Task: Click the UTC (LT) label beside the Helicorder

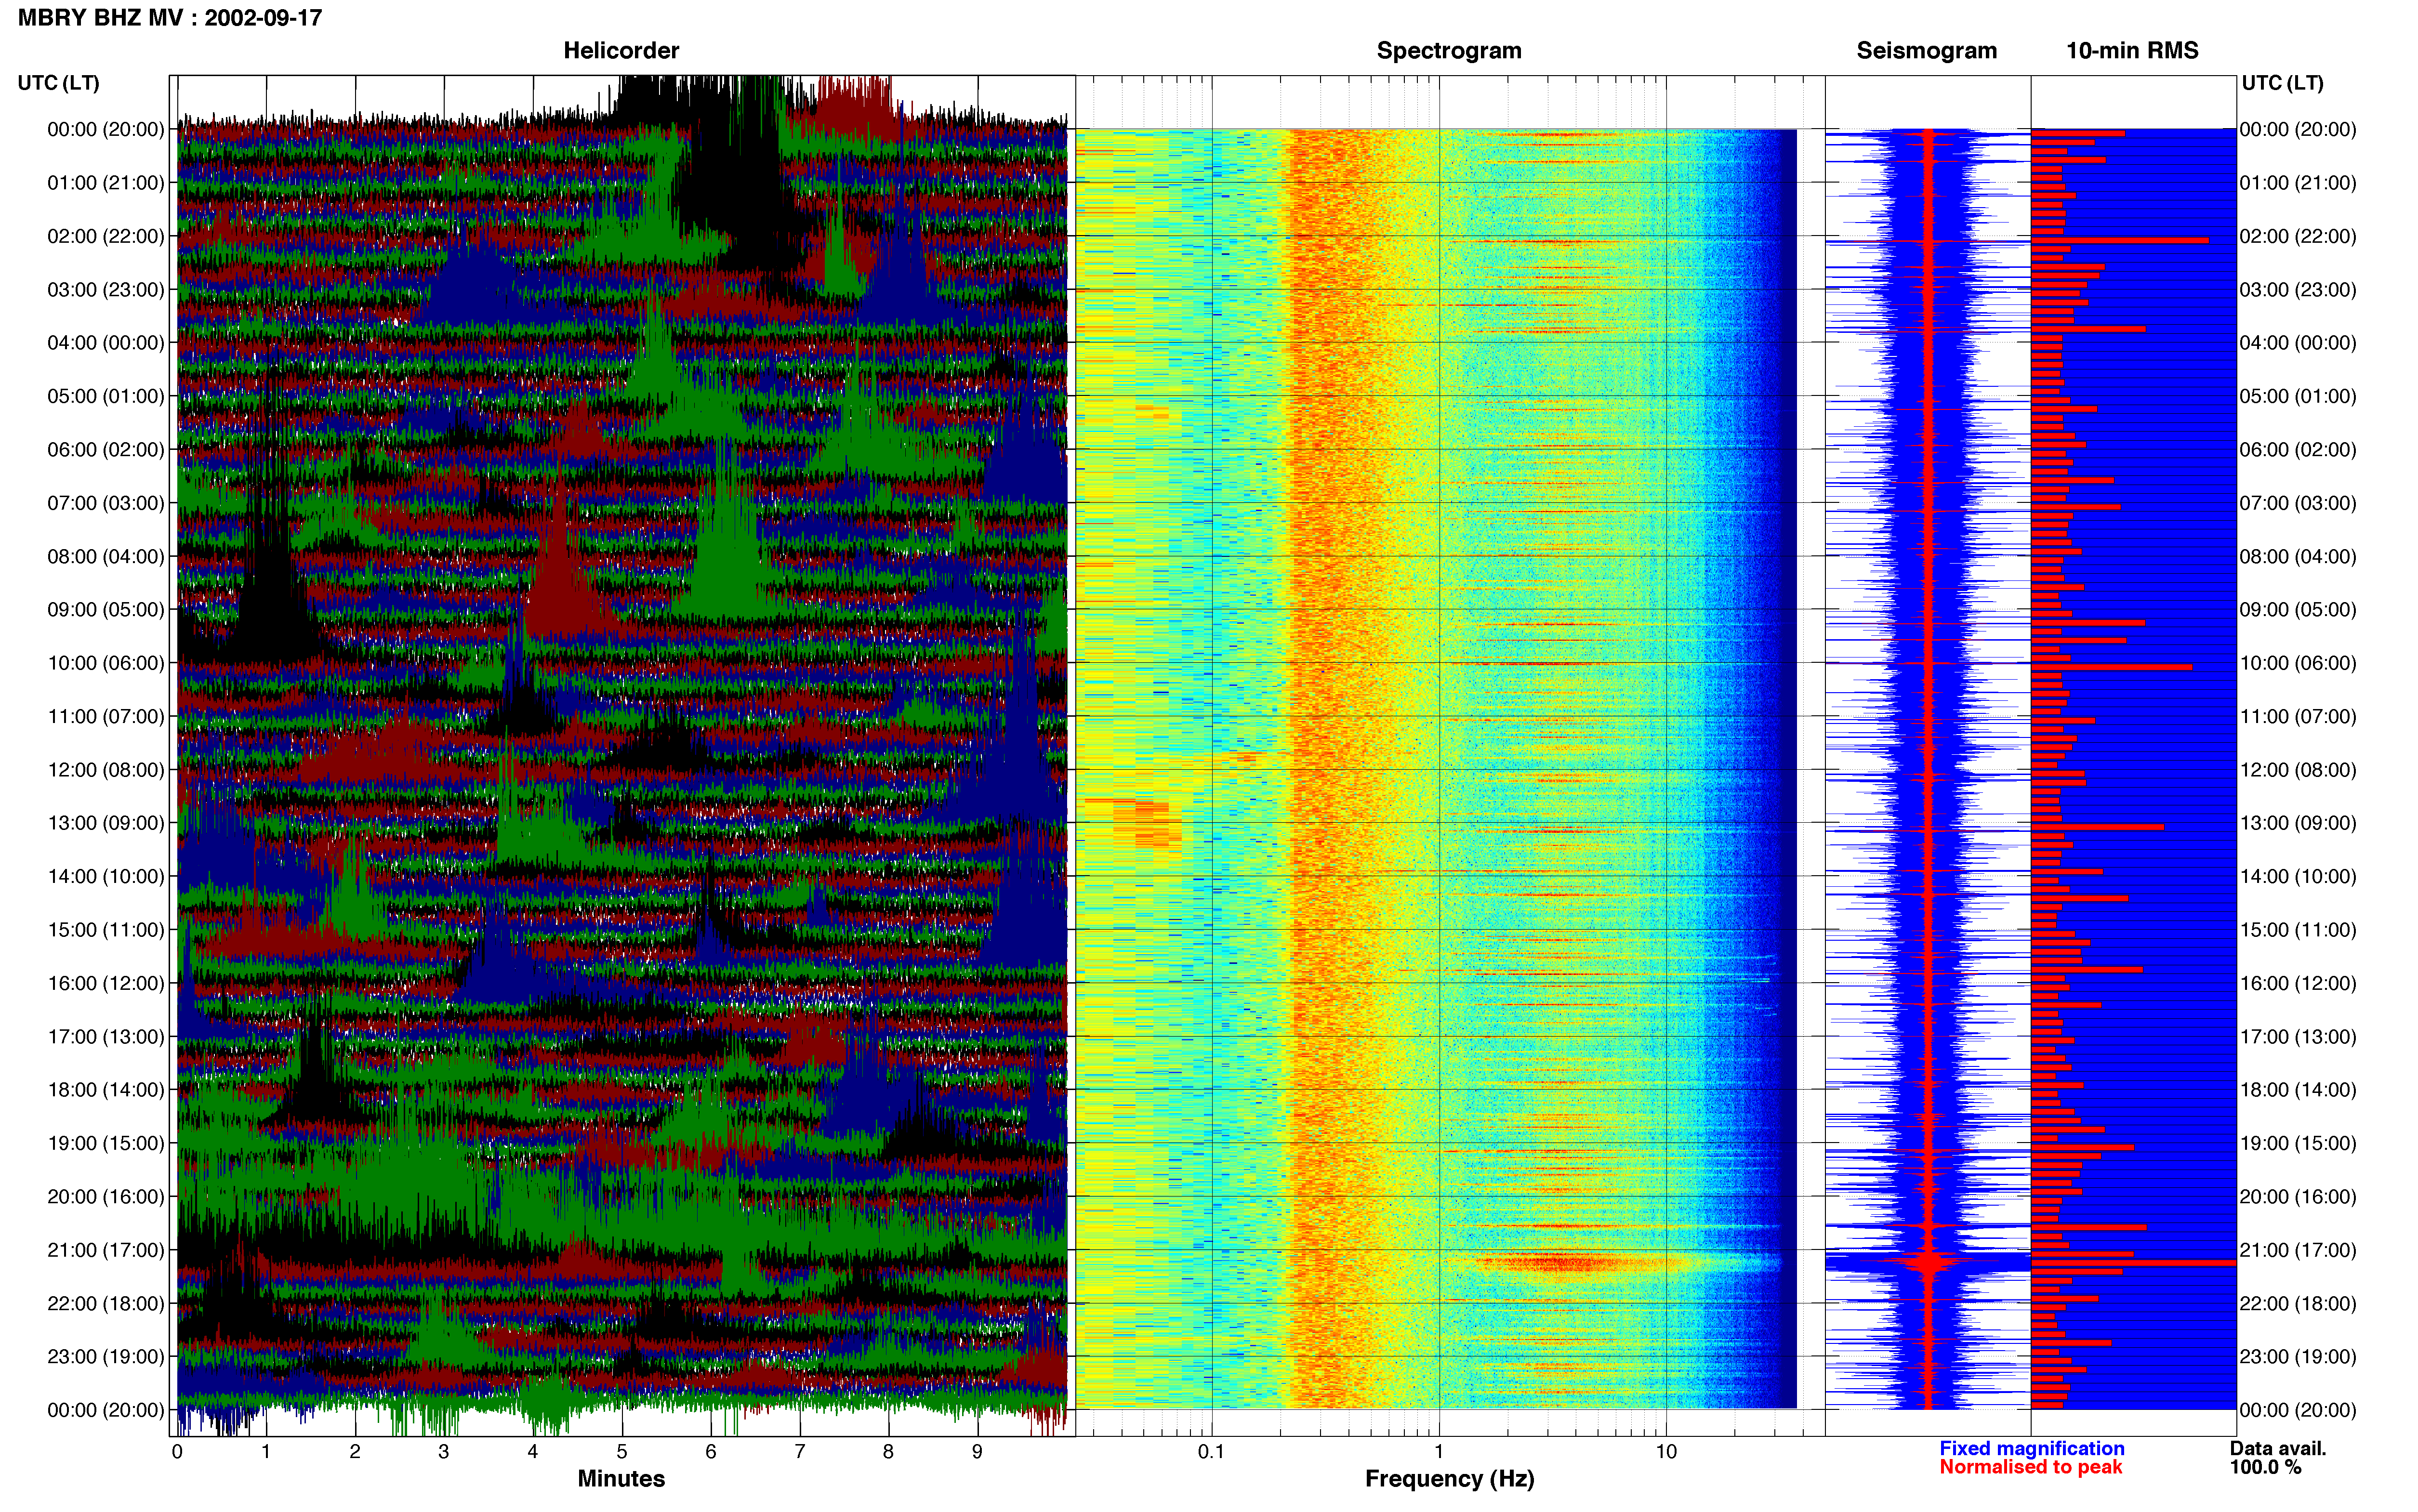Action: 59,83
